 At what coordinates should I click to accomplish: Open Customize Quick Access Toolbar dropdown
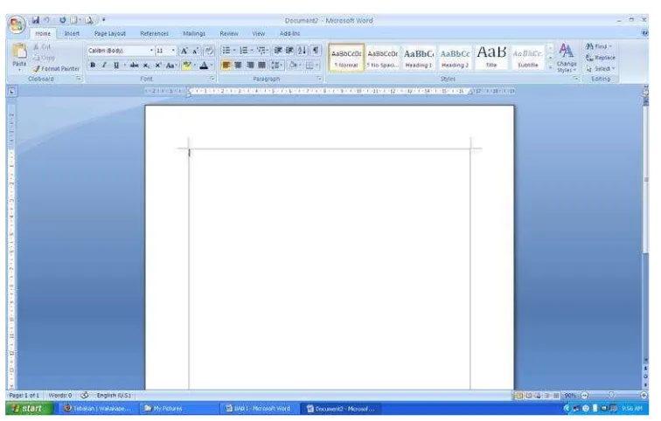(x=104, y=20)
